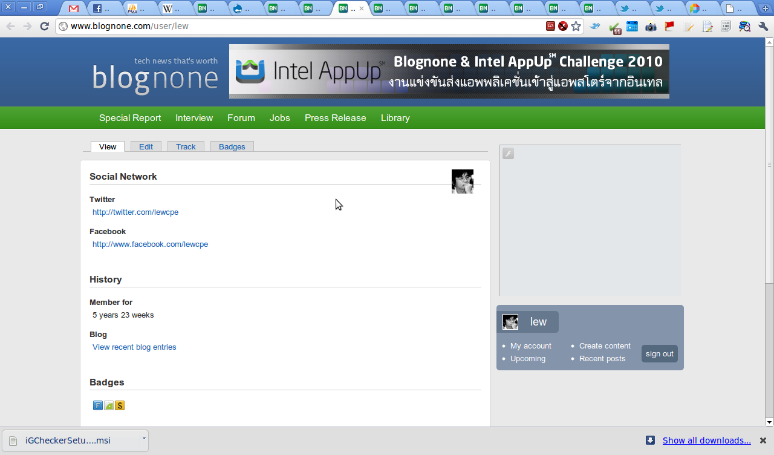774x455 pixels.
Task: Go to the Forum page
Action: 241,118
